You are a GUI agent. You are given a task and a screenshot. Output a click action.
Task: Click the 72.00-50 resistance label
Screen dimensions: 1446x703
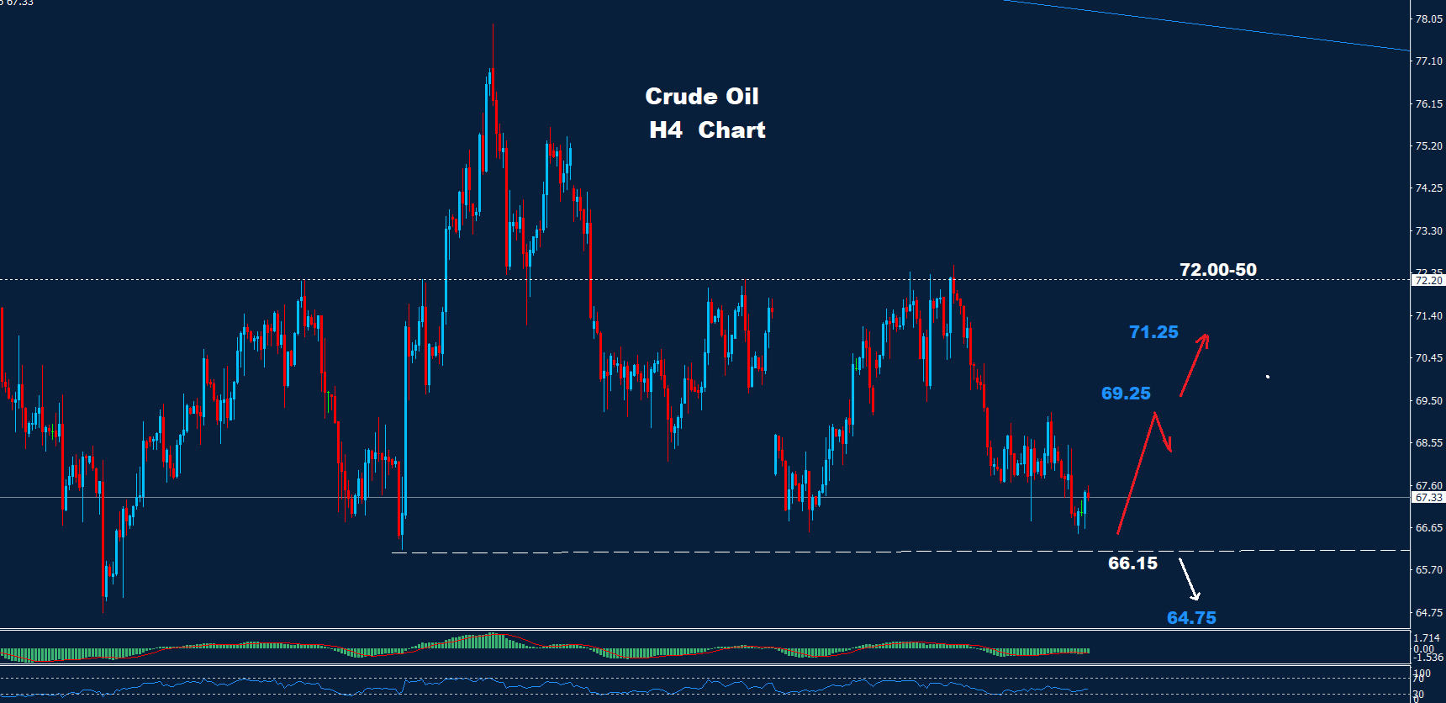[1217, 270]
